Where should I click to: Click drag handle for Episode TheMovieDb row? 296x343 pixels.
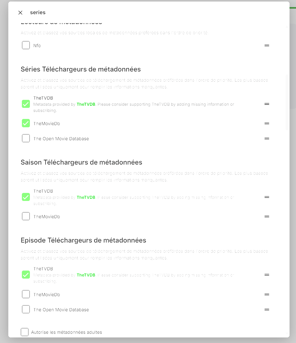tap(267, 294)
